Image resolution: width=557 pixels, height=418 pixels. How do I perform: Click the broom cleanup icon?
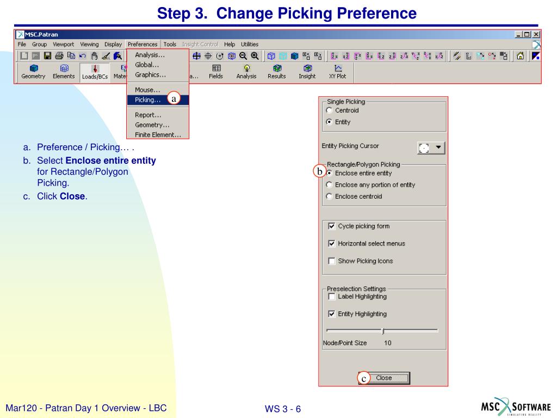pyautogui.click(x=106, y=56)
